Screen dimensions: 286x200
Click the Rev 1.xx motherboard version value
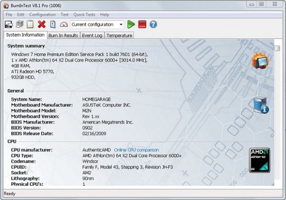(91, 116)
